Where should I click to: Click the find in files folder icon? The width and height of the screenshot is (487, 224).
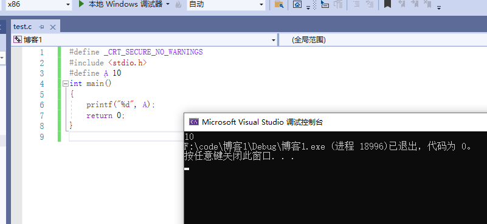[279, 4]
